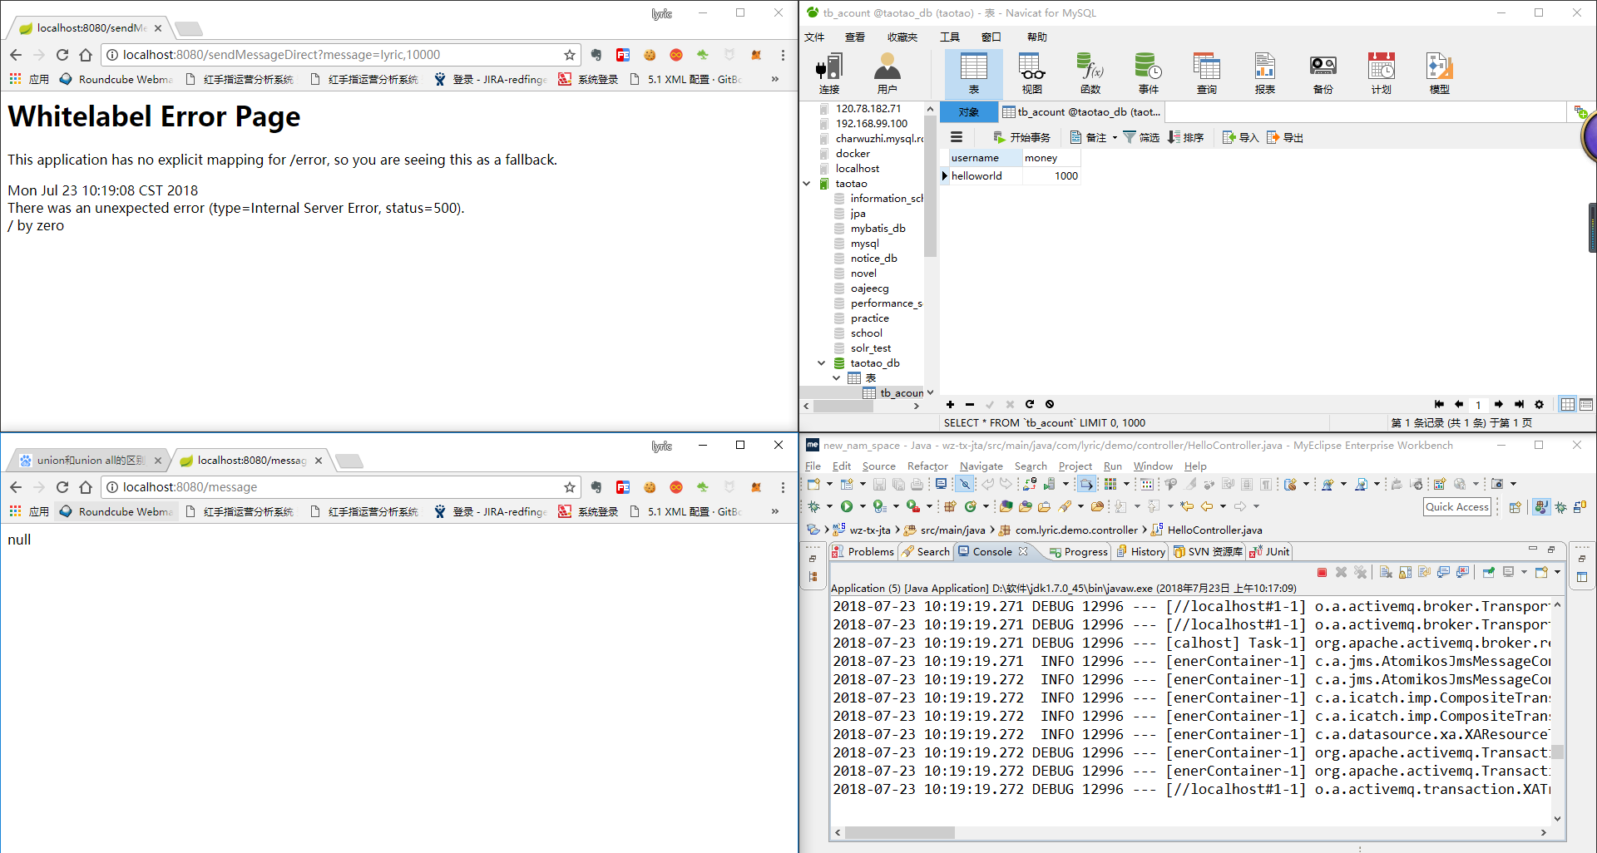Toggle Pin Console in Eclipse console toolbar
The height and width of the screenshot is (853, 1597).
(x=1488, y=572)
